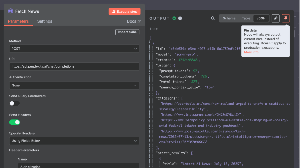Switch to the Settings tab

(x=45, y=21)
